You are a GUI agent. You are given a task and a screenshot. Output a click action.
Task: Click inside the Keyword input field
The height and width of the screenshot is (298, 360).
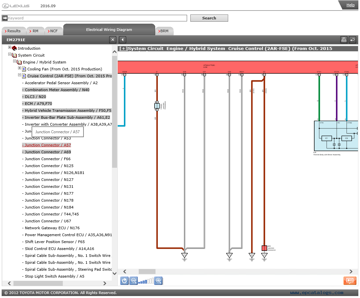click(97, 18)
